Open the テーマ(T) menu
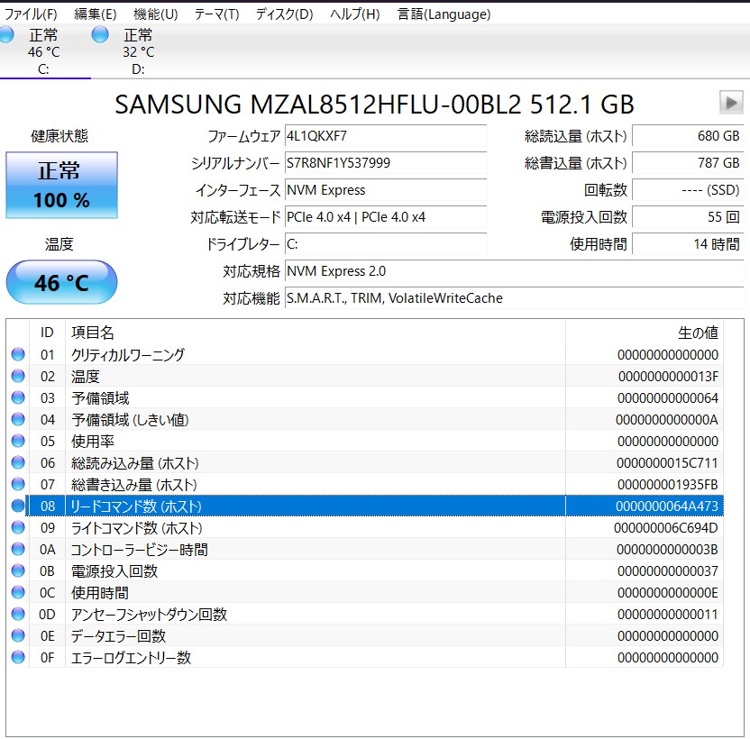Image resolution: width=750 pixels, height=739 pixels. click(216, 14)
